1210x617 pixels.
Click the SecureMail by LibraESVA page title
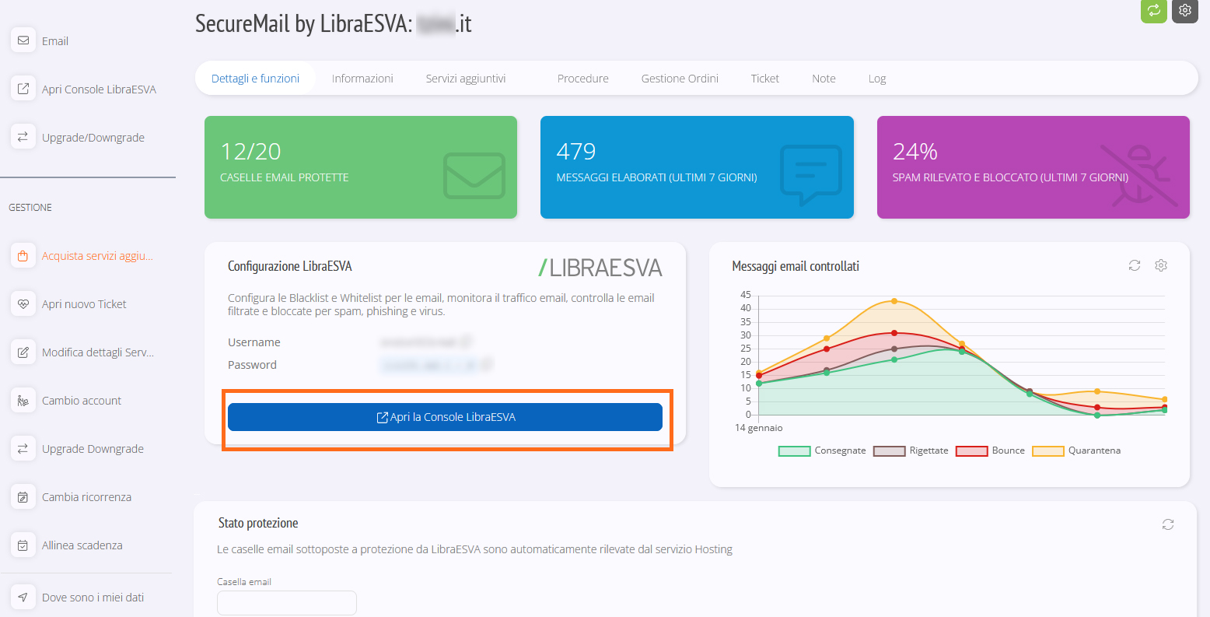334,24
